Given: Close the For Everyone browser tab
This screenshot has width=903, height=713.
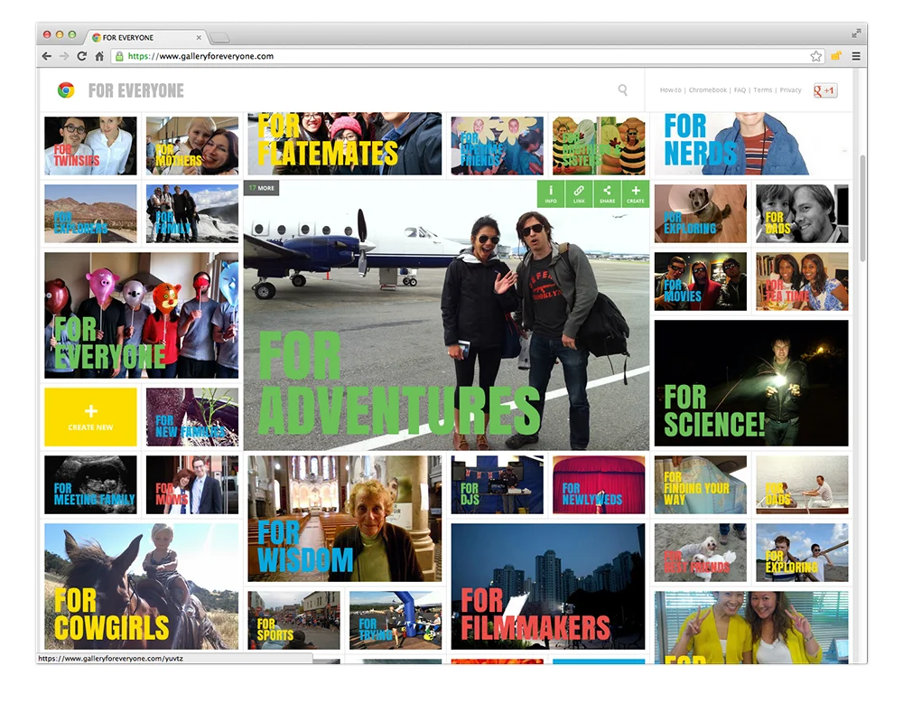Looking at the screenshot, I should coord(199,37).
